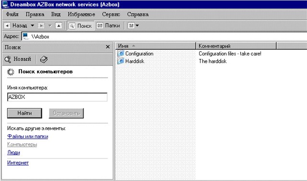
Task: Open the Справка menu
Action: click(x=138, y=14)
